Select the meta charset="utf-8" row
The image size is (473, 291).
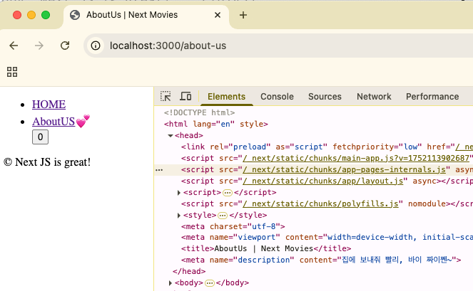233,226
